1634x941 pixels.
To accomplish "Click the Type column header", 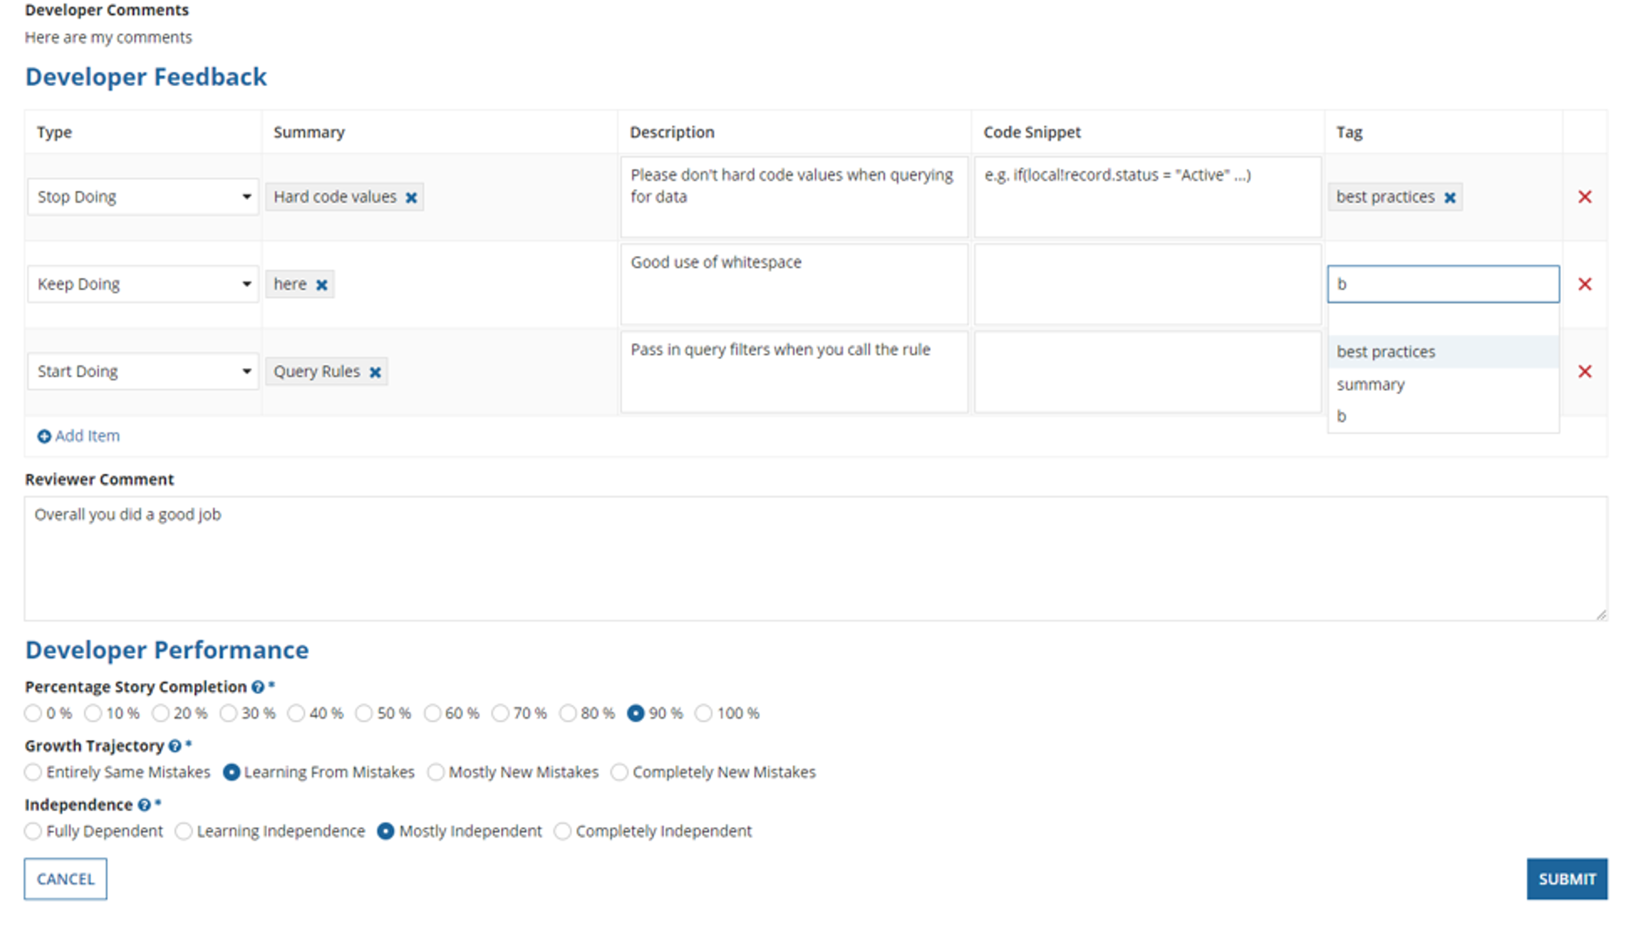I will [54, 132].
